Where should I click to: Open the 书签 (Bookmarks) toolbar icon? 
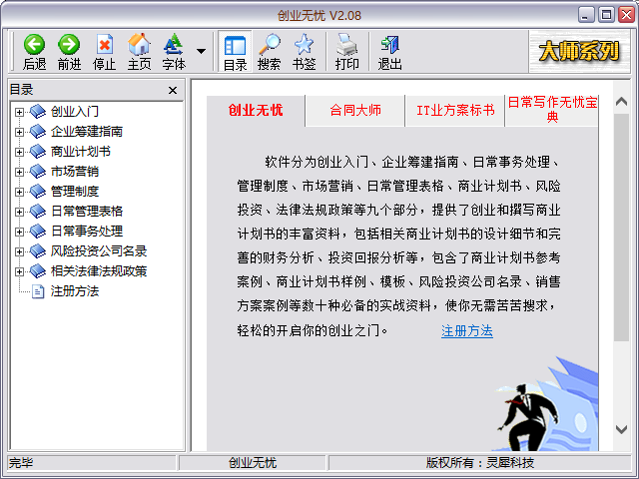304,51
